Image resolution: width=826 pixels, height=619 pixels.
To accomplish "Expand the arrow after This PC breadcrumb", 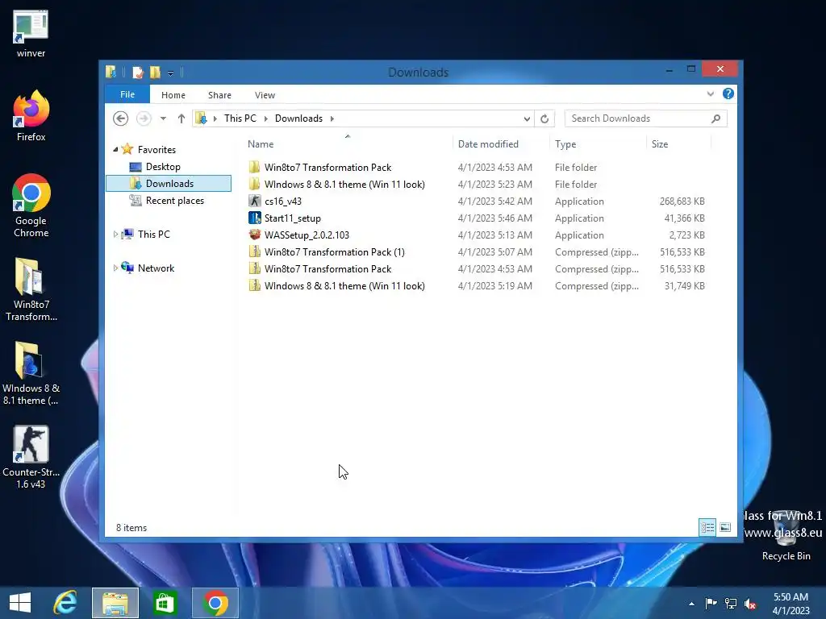I will coord(266,118).
